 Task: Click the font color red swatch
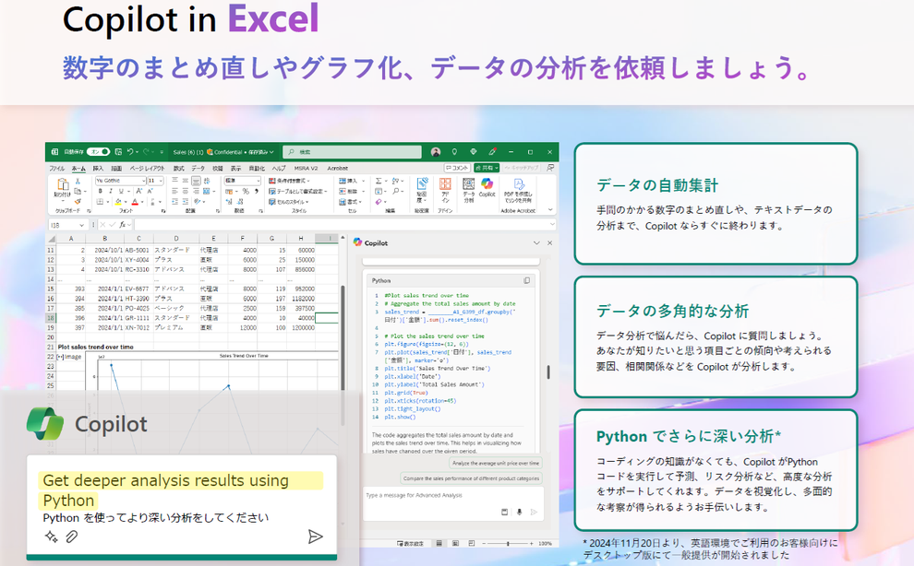tap(135, 202)
